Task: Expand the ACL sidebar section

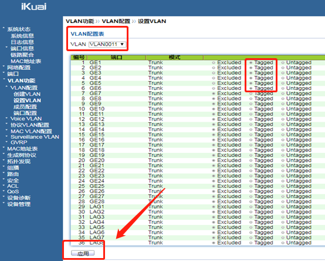Action: point(13,186)
